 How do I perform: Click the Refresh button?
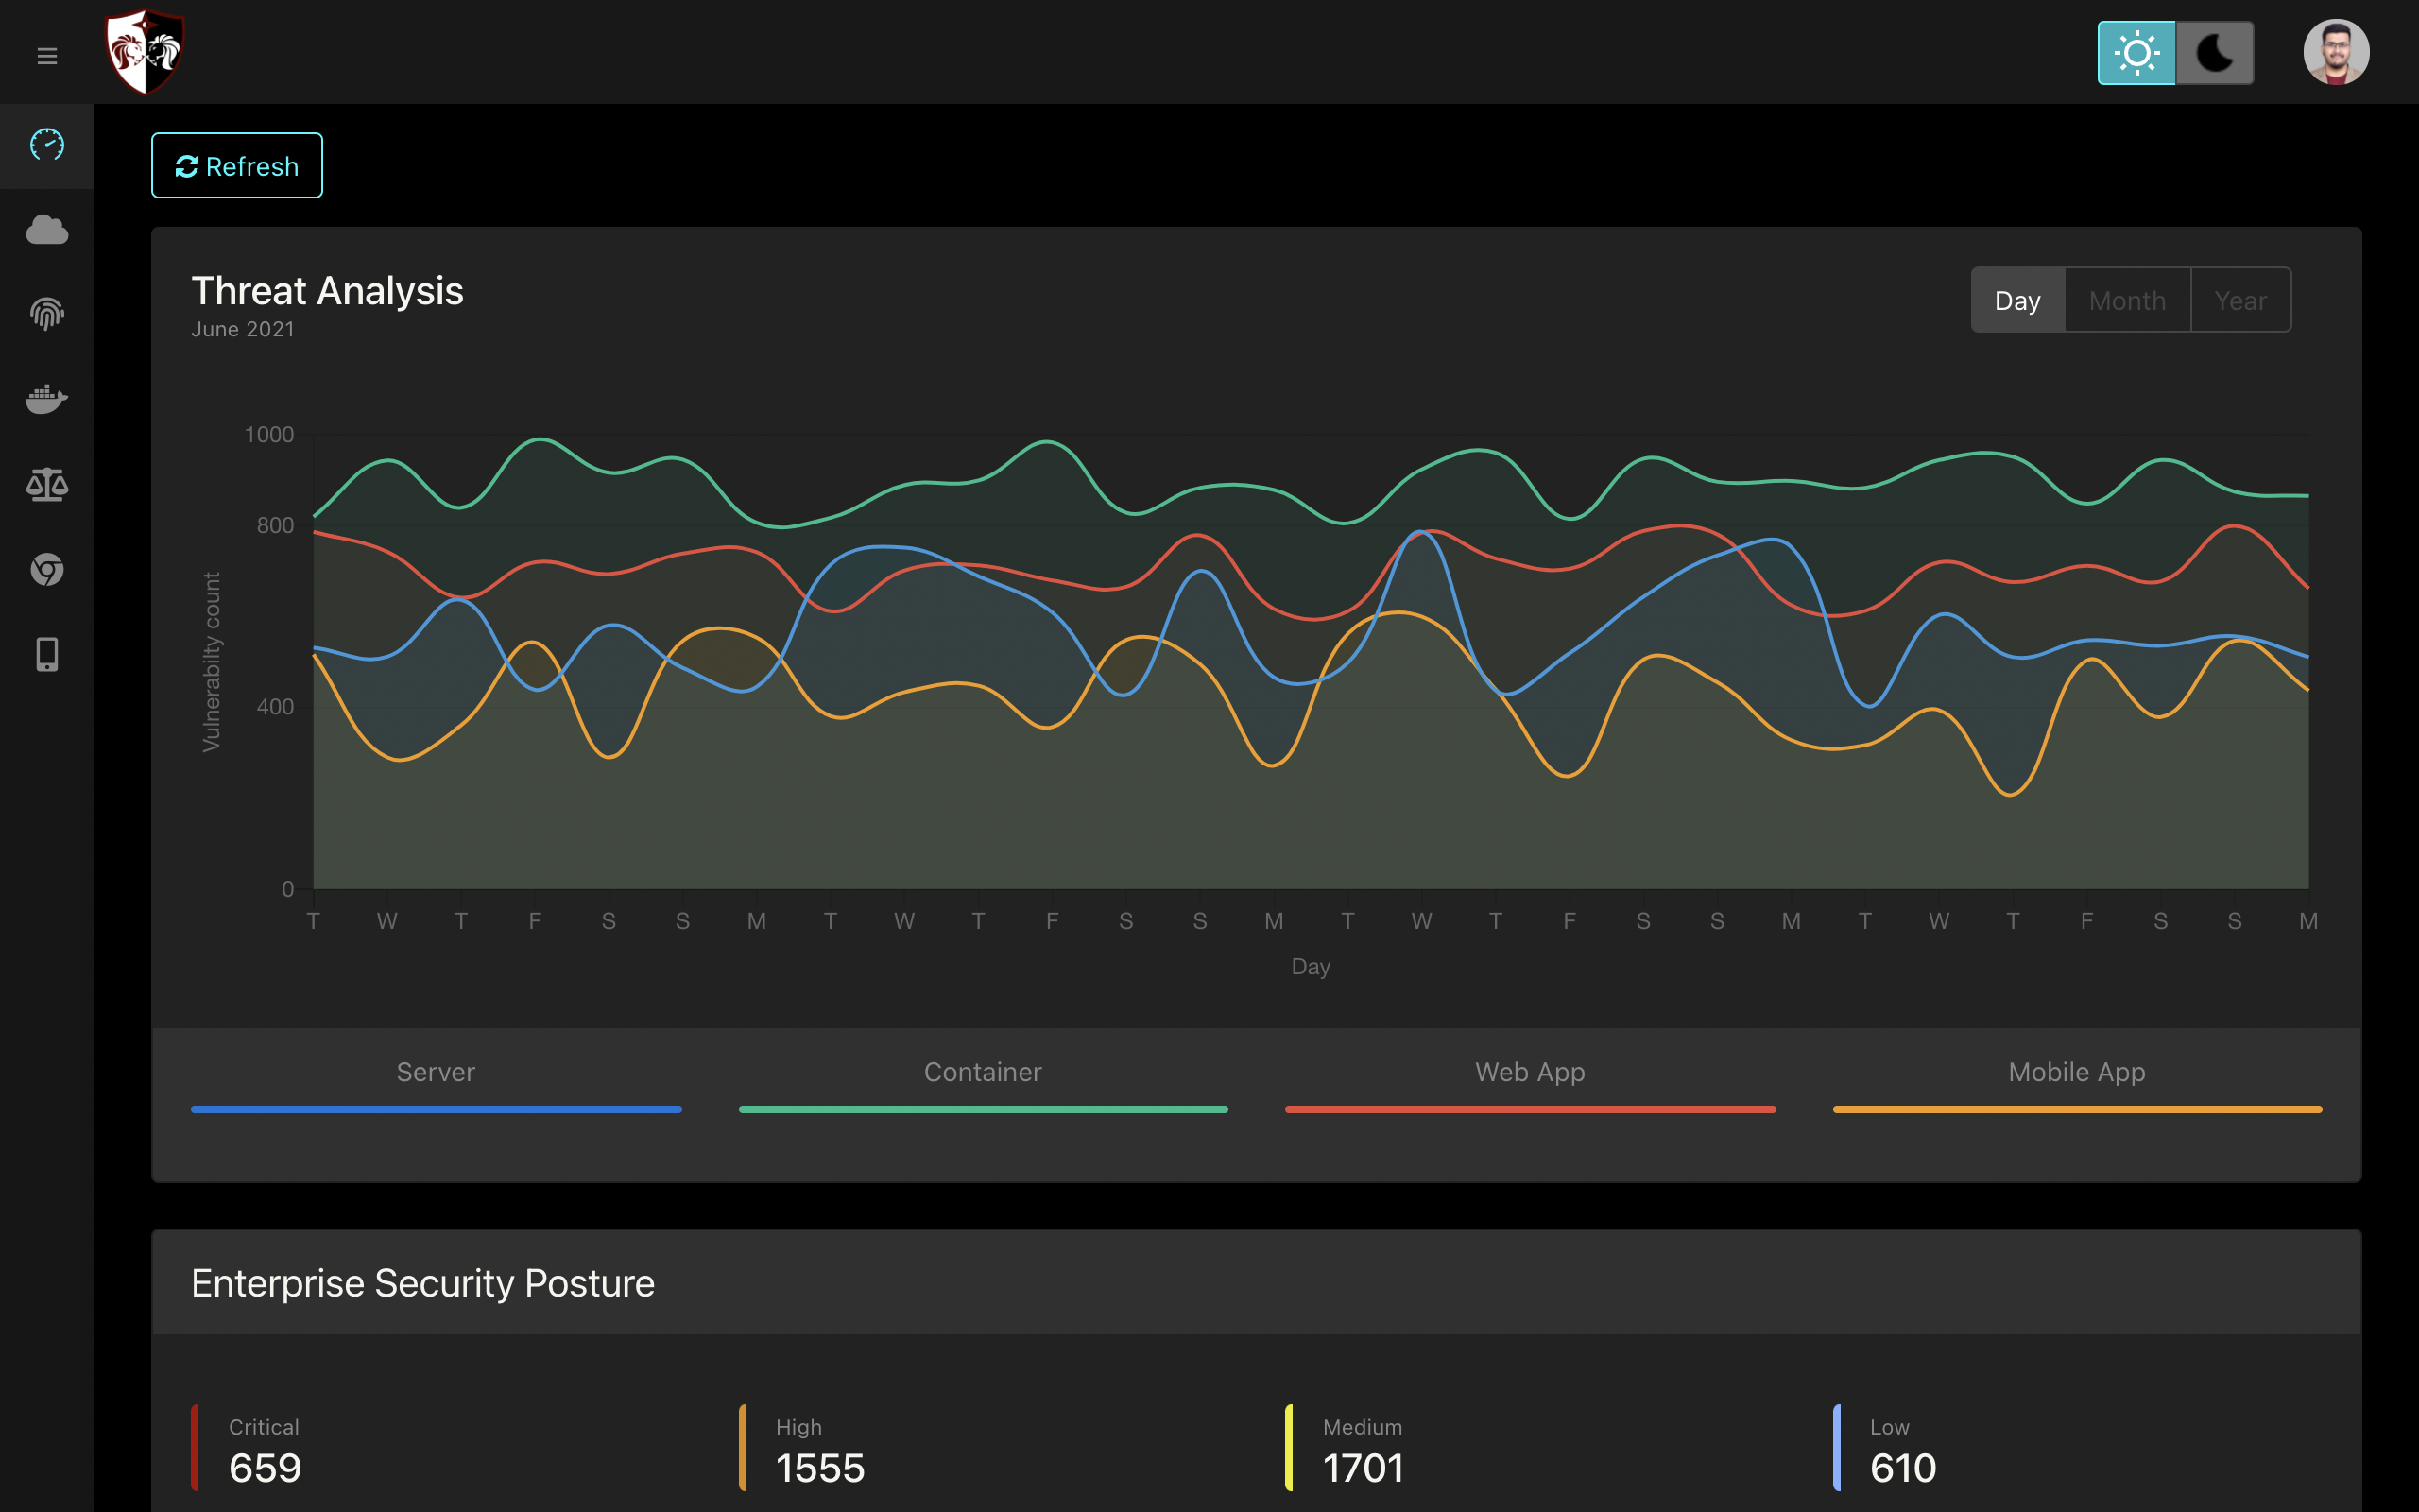236,165
